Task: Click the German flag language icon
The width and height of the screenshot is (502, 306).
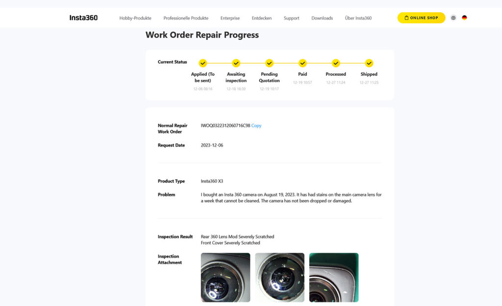Action: click(464, 18)
